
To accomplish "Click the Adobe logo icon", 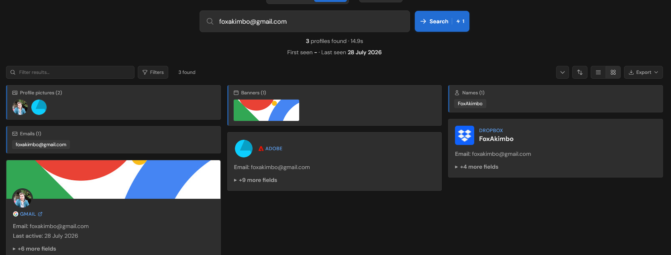I will coord(261,149).
